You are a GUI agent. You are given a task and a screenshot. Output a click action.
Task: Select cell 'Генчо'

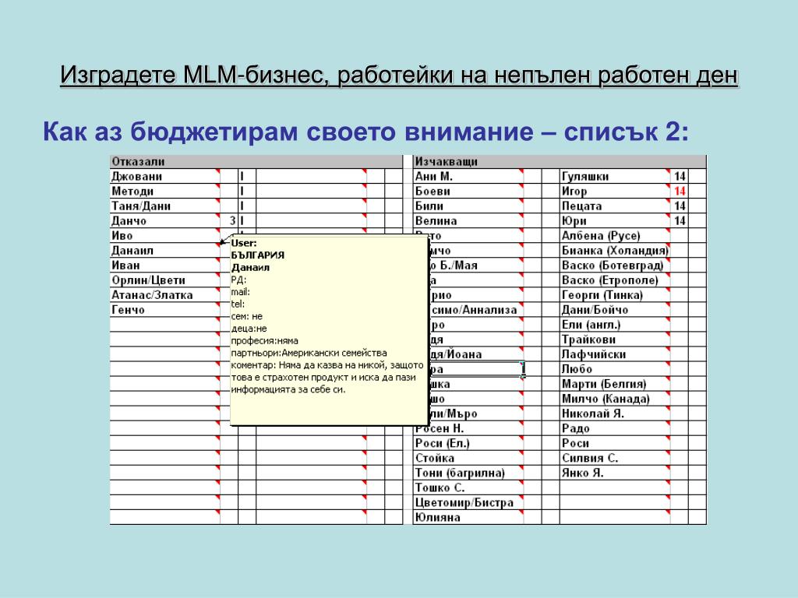click(165, 310)
